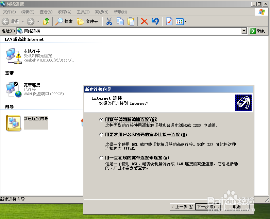The image size is (270, 219).
Task: Click the address bar network icon
Action: coord(20,31)
